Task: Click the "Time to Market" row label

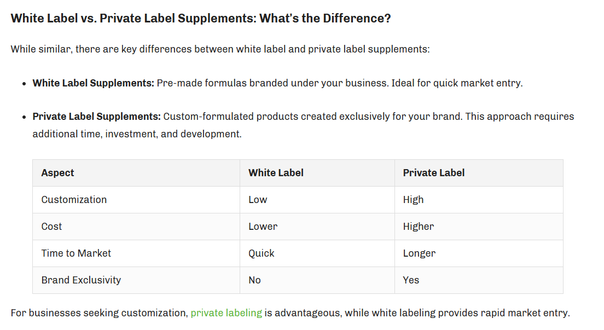Action: pyautogui.click(x=76, y=253)
